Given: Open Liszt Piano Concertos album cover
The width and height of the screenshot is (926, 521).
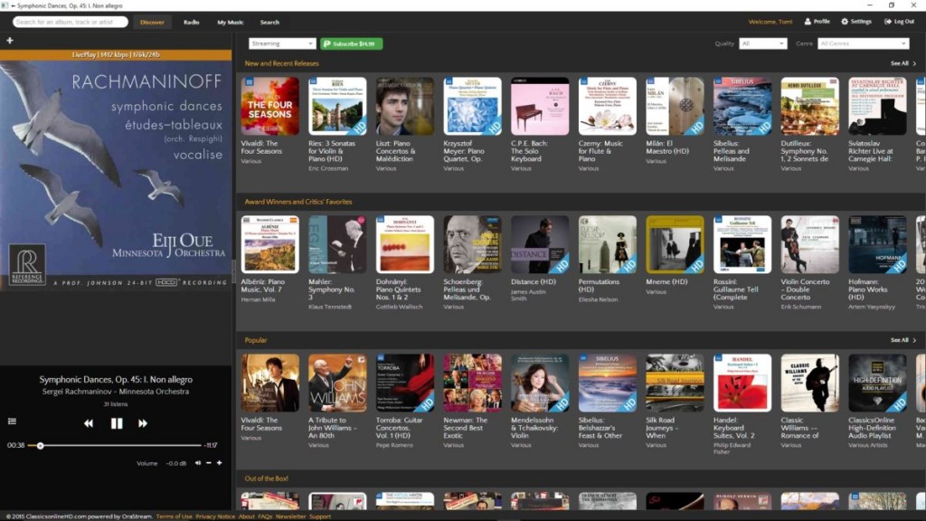Looking at the screenshot, I should 404,107.
